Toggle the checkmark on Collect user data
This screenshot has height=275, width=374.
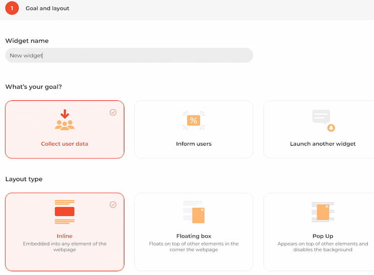(x=113, y=113)
